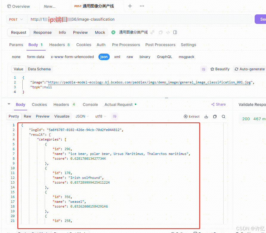Select binary body type
The image size is (266, 233).
click(145, 57)
